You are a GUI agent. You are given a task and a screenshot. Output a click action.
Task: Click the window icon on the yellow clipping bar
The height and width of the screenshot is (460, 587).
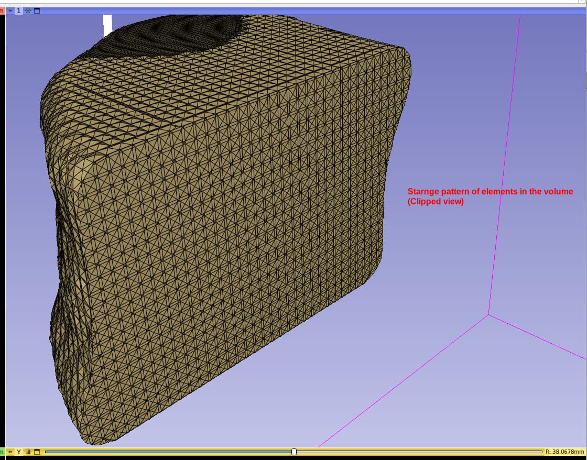click(37, 451)
